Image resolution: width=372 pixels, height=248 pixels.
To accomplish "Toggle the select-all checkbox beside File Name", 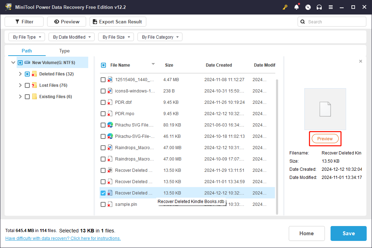I will pyautogui.click(x=103, y=65).
